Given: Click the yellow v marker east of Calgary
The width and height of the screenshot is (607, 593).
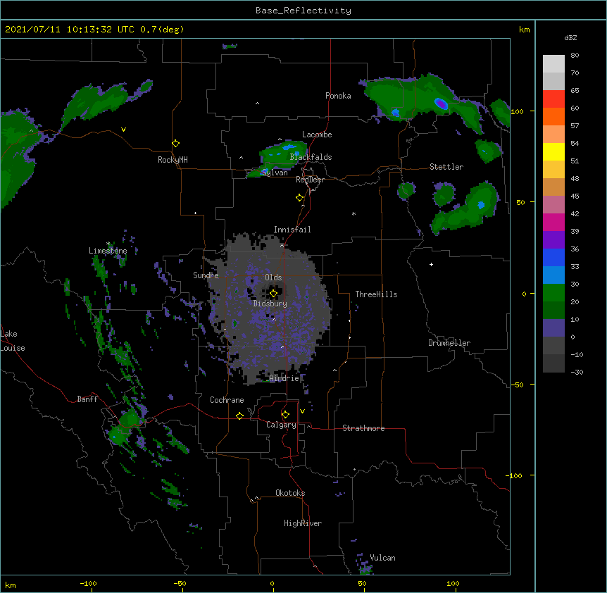Looking at the screenshot, I should pos(302,411).
